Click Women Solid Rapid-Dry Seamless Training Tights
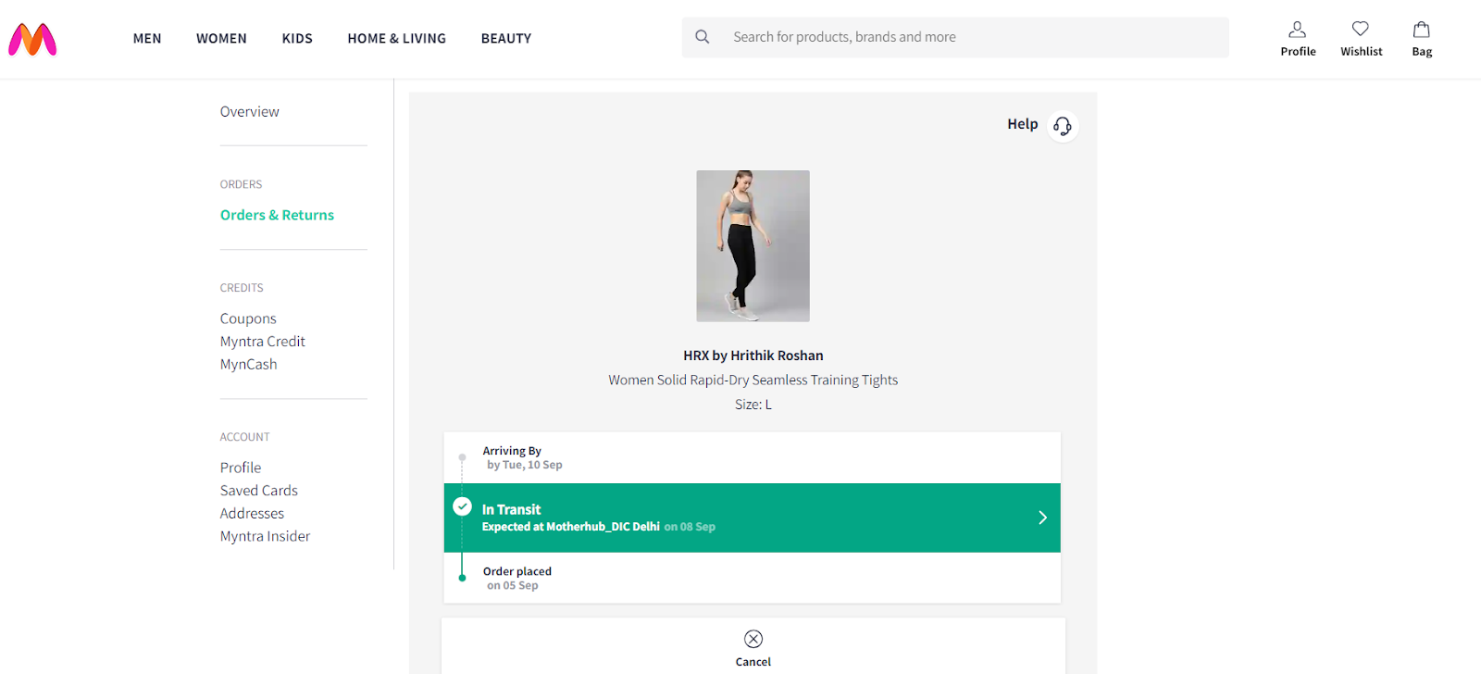Viewport: 1481px width, 674px height. 753,380
